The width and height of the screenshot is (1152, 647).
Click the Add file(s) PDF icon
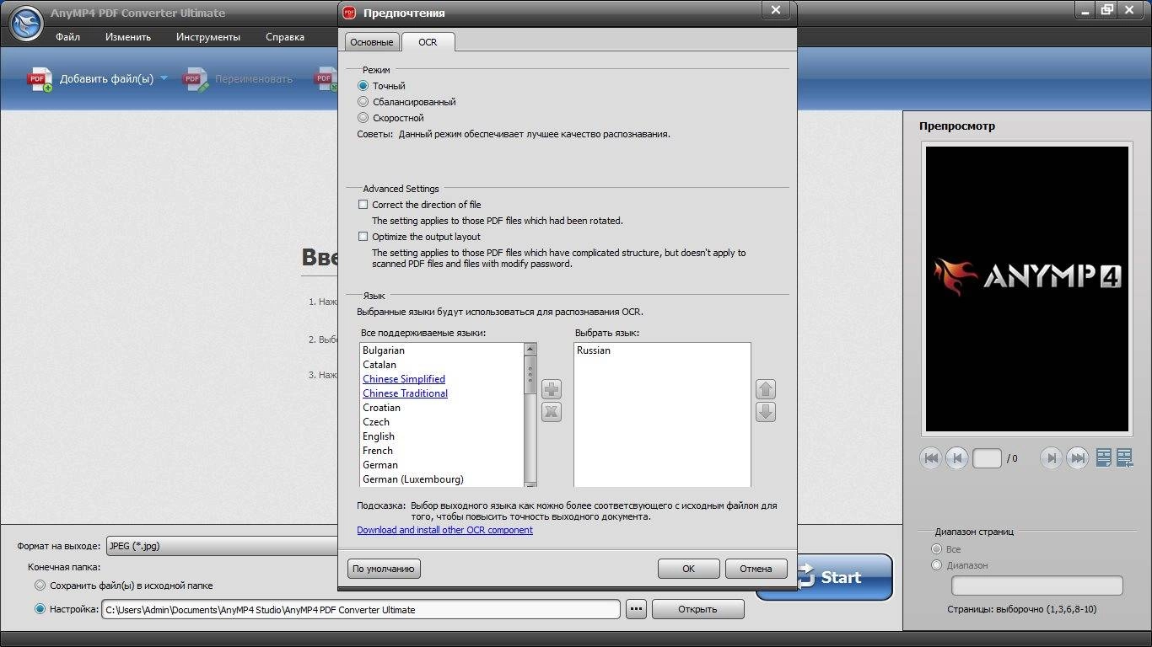tap(40, 79)
